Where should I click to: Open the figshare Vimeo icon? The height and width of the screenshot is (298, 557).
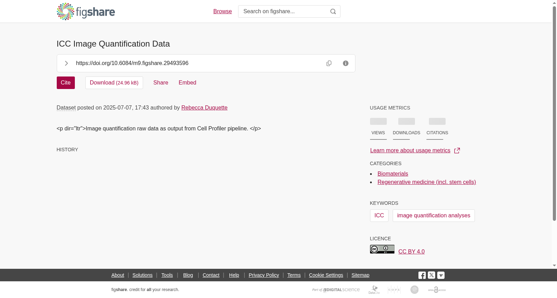(441, 275)
